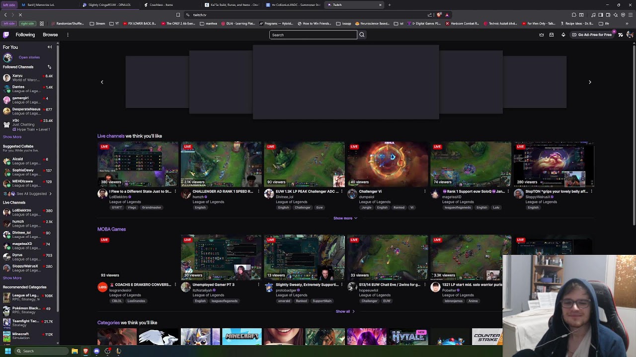This screenshot has width=636, height=357.
Task: Switch to Ka'Sa Build, Runes tab
Action: click(232, 5)
